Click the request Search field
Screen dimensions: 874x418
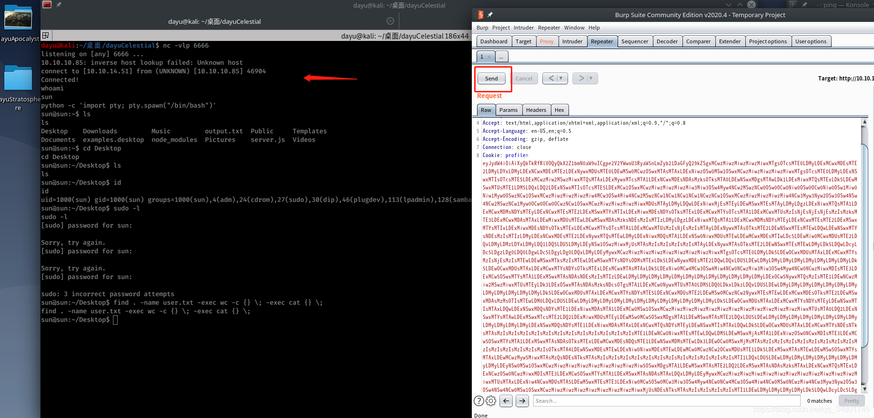(x=667, y=401)
